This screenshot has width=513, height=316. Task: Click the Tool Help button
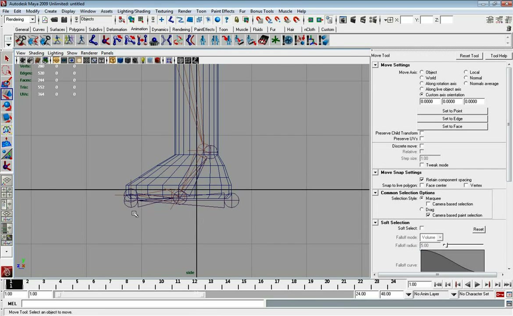pos(499,56)
